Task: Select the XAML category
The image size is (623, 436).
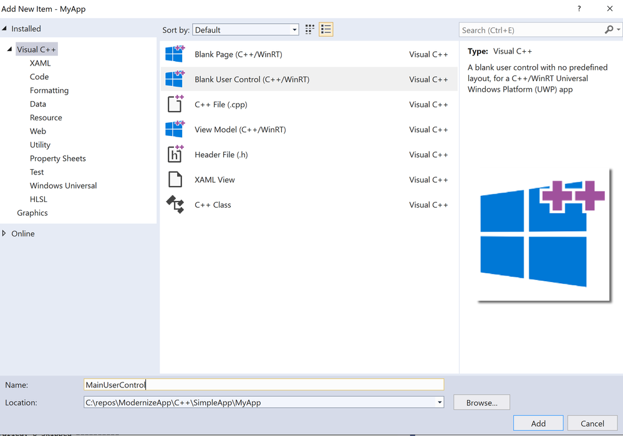Action: [40, 63]
